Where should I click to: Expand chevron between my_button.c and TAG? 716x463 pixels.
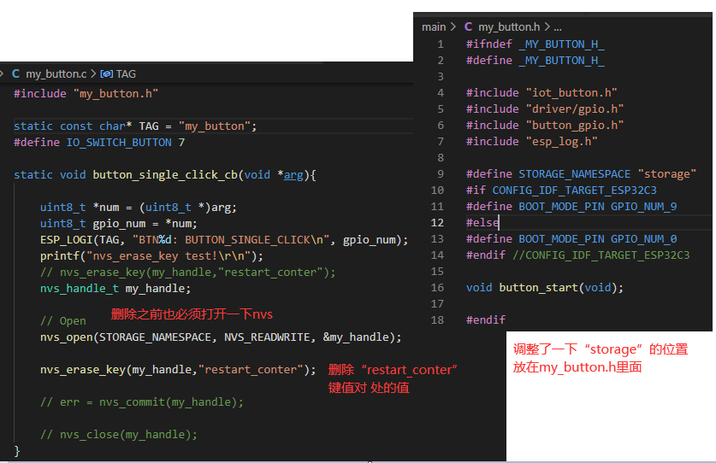(x=93, y=74)
